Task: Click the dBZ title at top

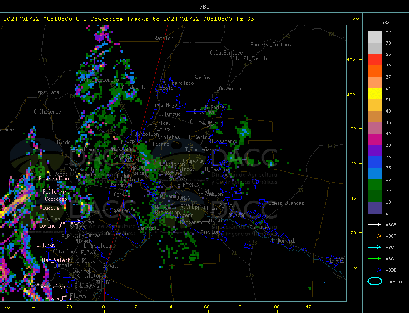Action: [204, 7]
